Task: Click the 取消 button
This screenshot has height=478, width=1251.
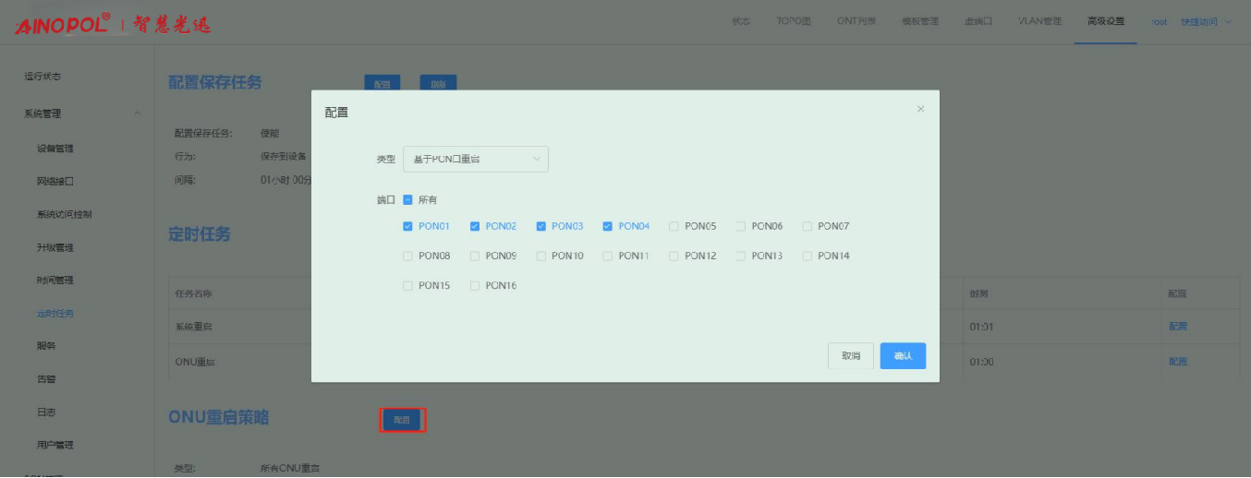Action: [850, 356]
